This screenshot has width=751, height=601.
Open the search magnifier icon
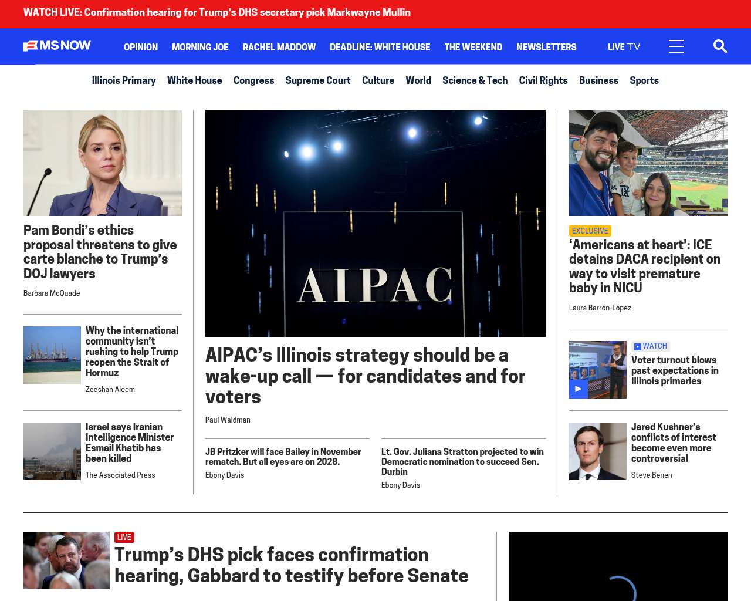point(720,46)
